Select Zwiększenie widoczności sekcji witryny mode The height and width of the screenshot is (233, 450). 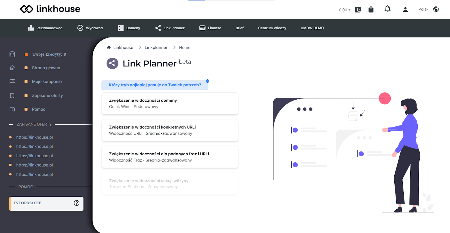pos(170,184)
